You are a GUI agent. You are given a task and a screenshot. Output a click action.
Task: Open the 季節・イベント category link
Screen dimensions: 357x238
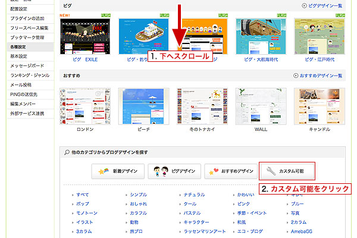pyautogui.click(x=252, y=213)
